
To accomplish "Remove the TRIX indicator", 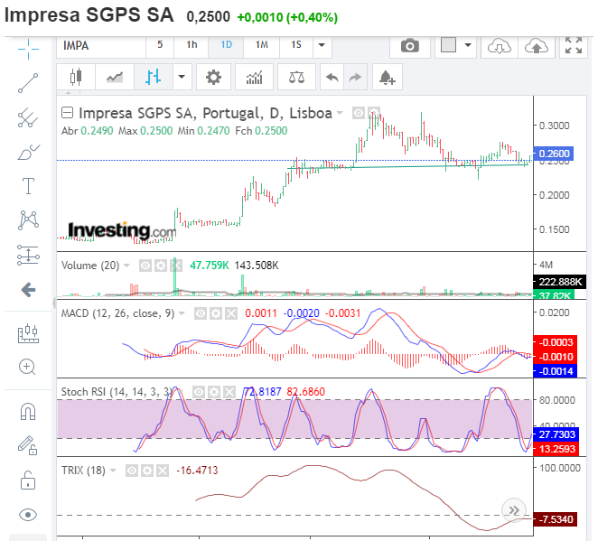I will [x=163, y=471].
